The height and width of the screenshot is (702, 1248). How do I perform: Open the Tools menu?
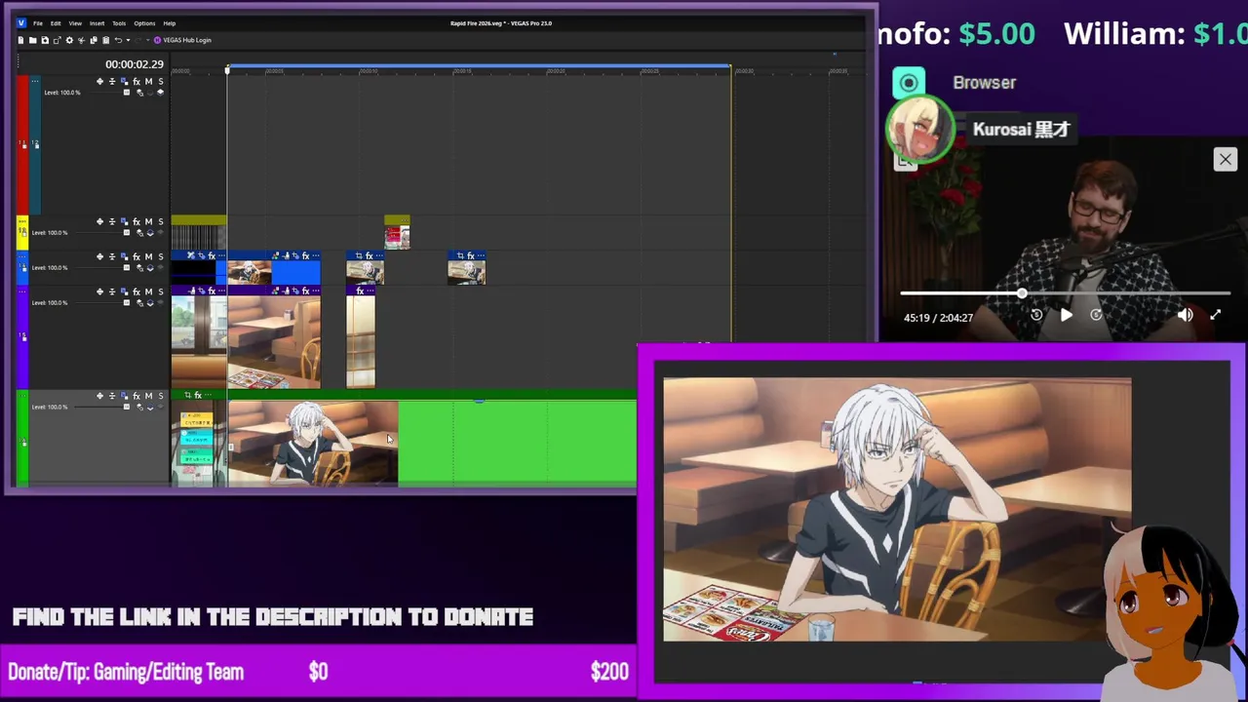point(119,22)
